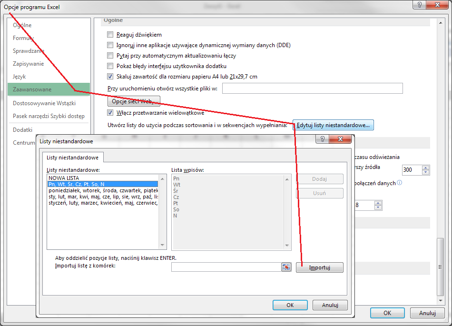Confirm Listy niestandardowe dialog with OK
Image resolution: width=452 pixels, height=326 pixels.
(x=290, y=305)
